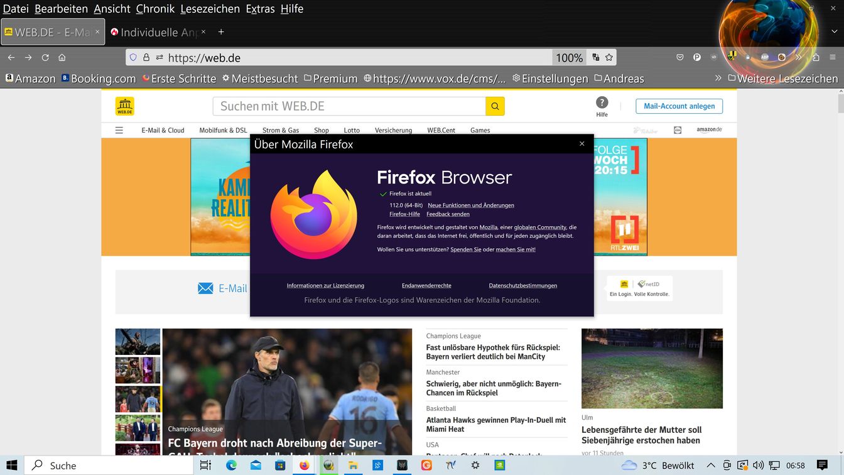Viewport: 844px width, 475px height.
Task: Click Neue Funktionen und Änderungen link
Action: pos(470,205)
